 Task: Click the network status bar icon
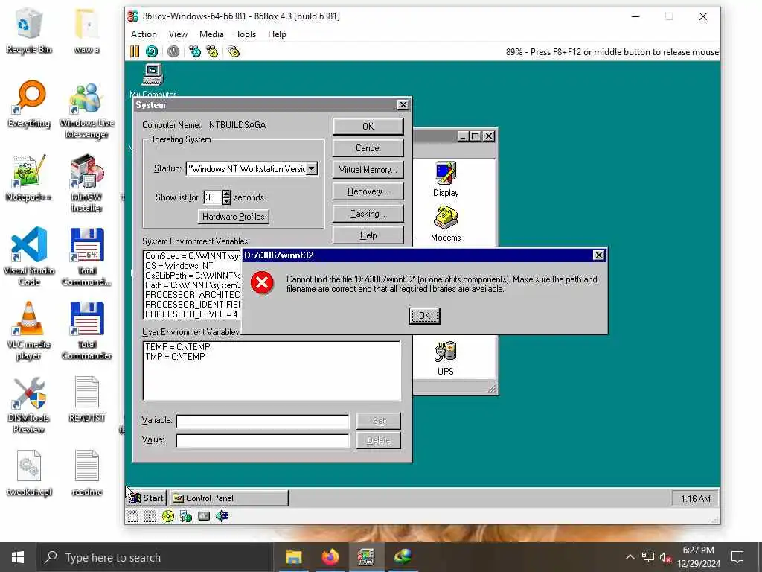185,516
